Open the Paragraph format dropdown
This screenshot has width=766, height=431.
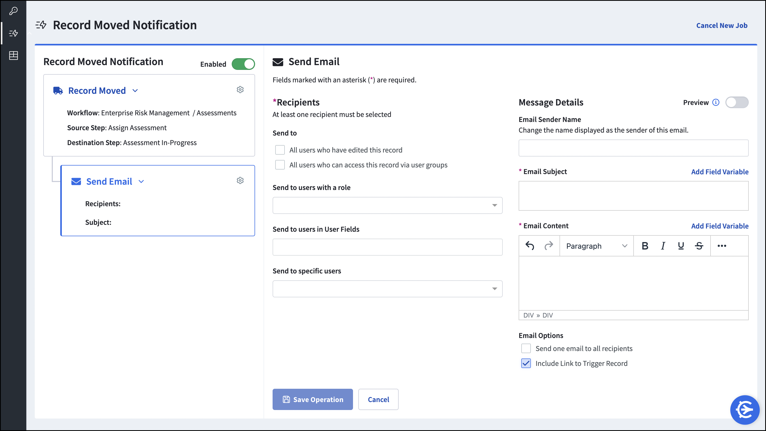596,246
